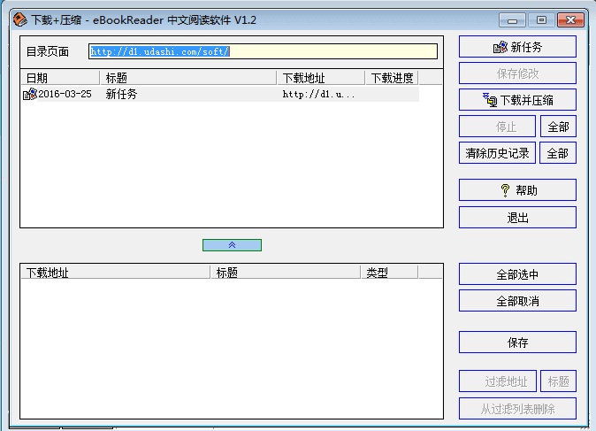Click 从过滤列表删除 button
Viewport: 596px width, 431px height.
[517, 409]
